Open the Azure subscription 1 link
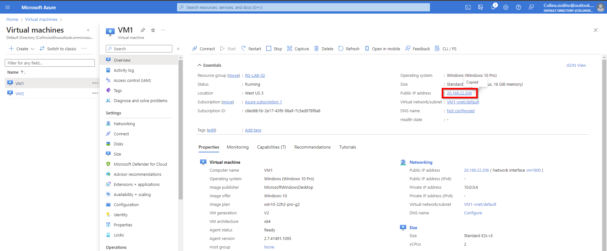Screen dimensions: 607x251 click(263, 102)
